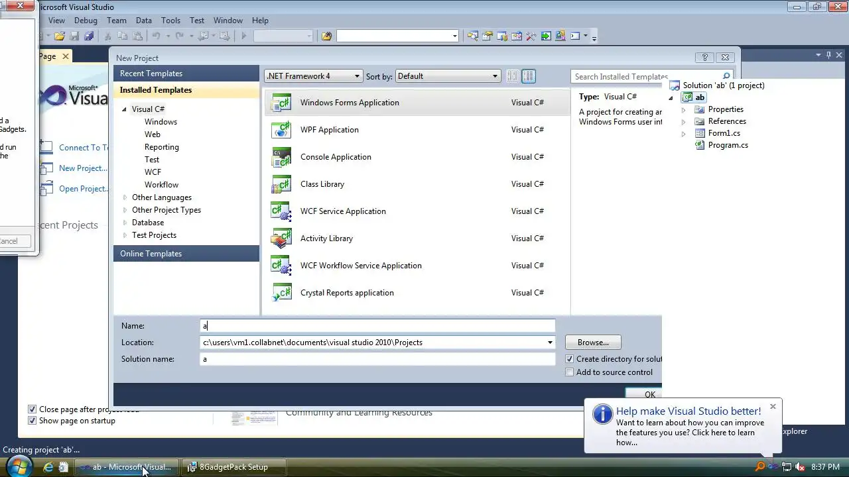Select the WCF Service Application template icon

281,211
